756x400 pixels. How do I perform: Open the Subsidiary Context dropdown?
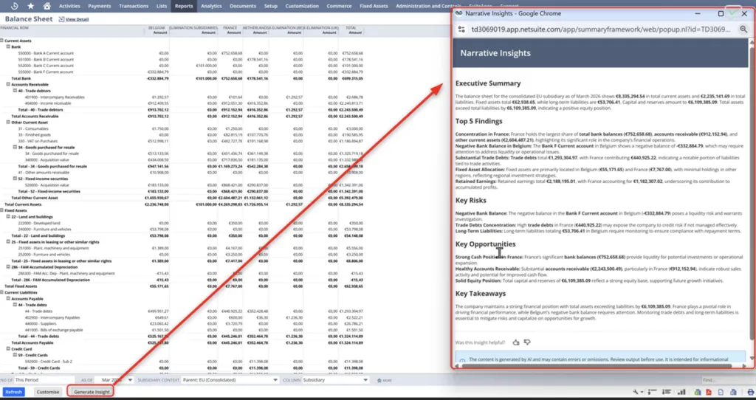[230, 380]
